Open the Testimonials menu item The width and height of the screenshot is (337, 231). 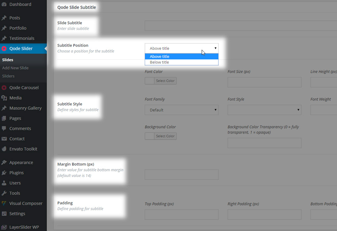[x=22, y=38]
